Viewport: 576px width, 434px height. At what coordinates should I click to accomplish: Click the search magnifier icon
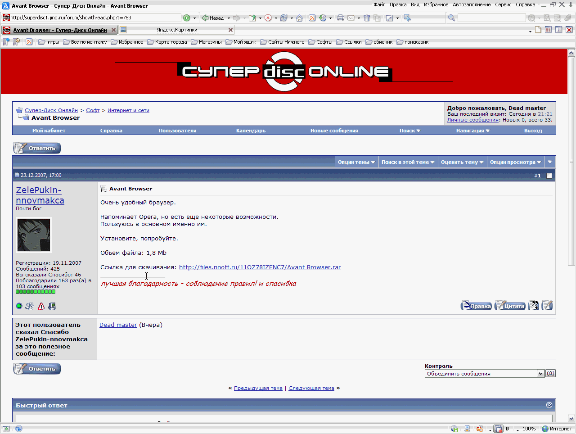[451, 18]
